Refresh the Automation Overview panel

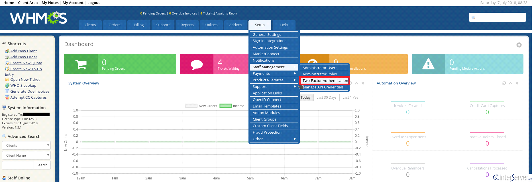click(x=504, y=83)
